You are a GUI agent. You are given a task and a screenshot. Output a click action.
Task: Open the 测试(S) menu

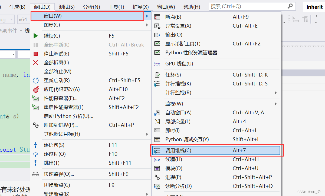pos(67,7)
